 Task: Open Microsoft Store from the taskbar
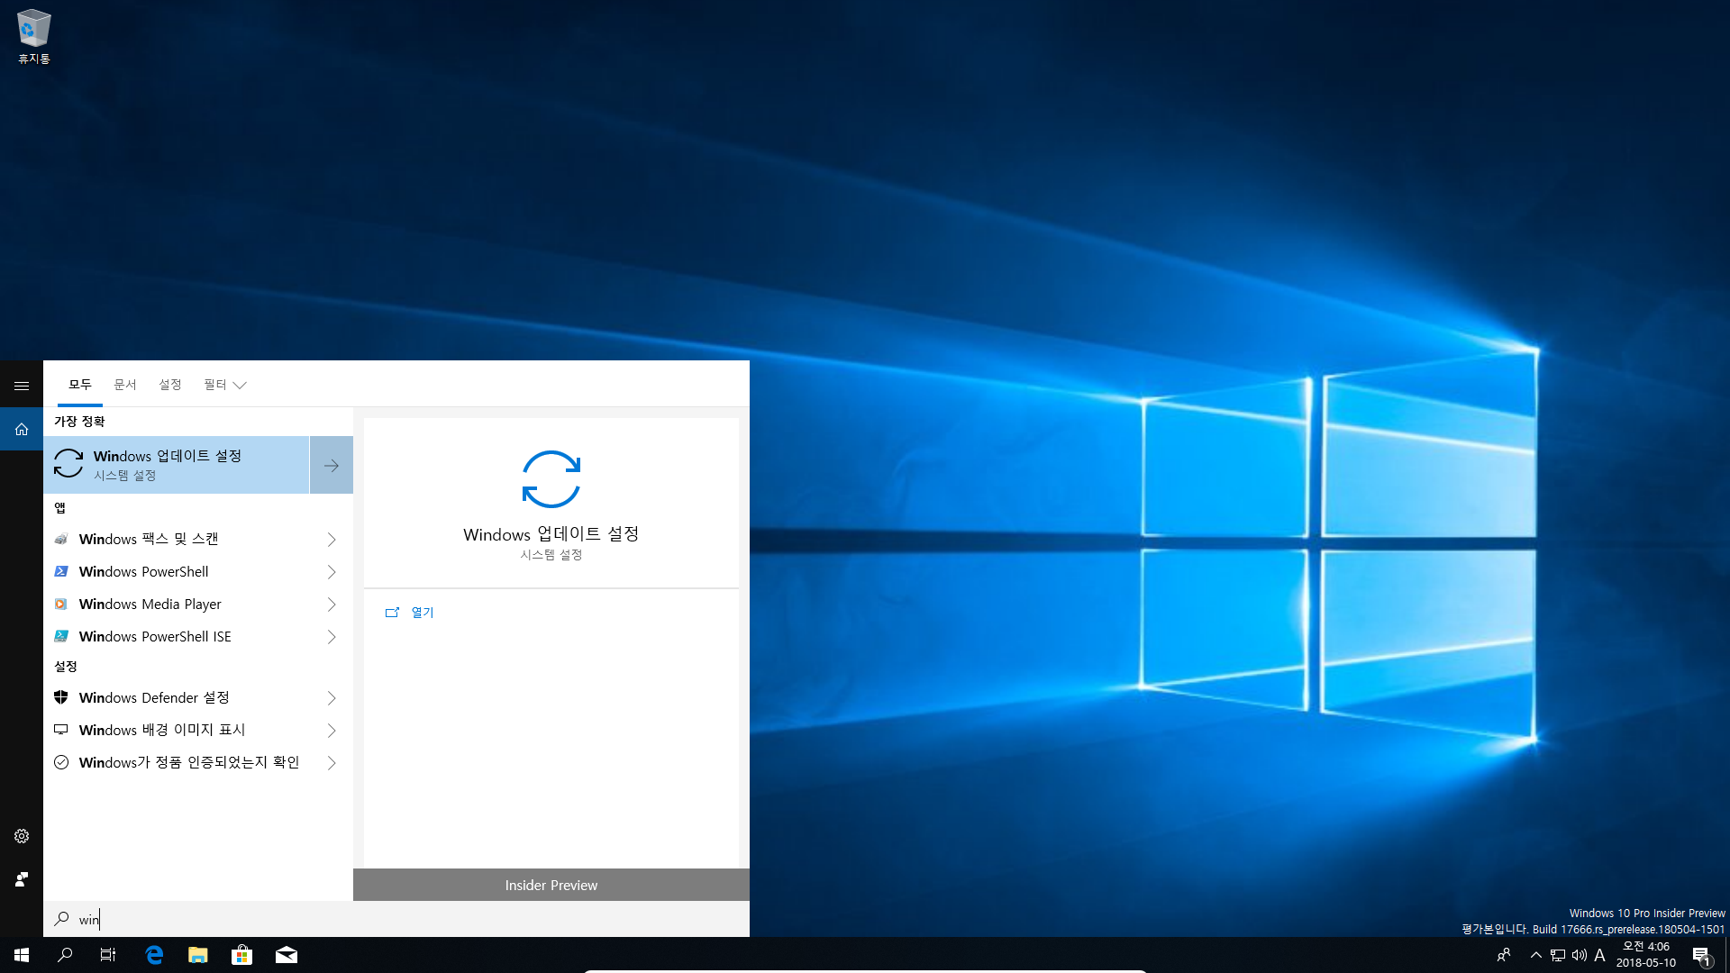click(241, 955)
